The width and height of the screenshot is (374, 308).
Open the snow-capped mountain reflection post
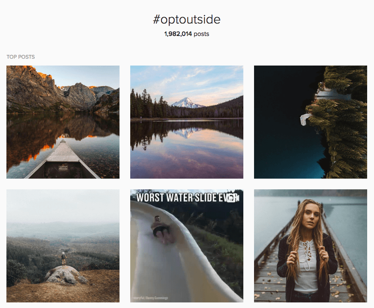(187, 122)
